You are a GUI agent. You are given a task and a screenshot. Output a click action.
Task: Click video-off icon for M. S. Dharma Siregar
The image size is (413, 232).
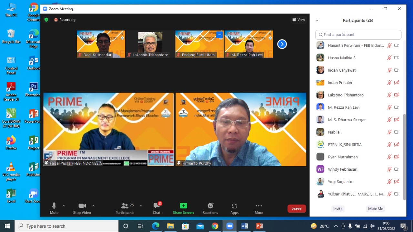(397, 120)
